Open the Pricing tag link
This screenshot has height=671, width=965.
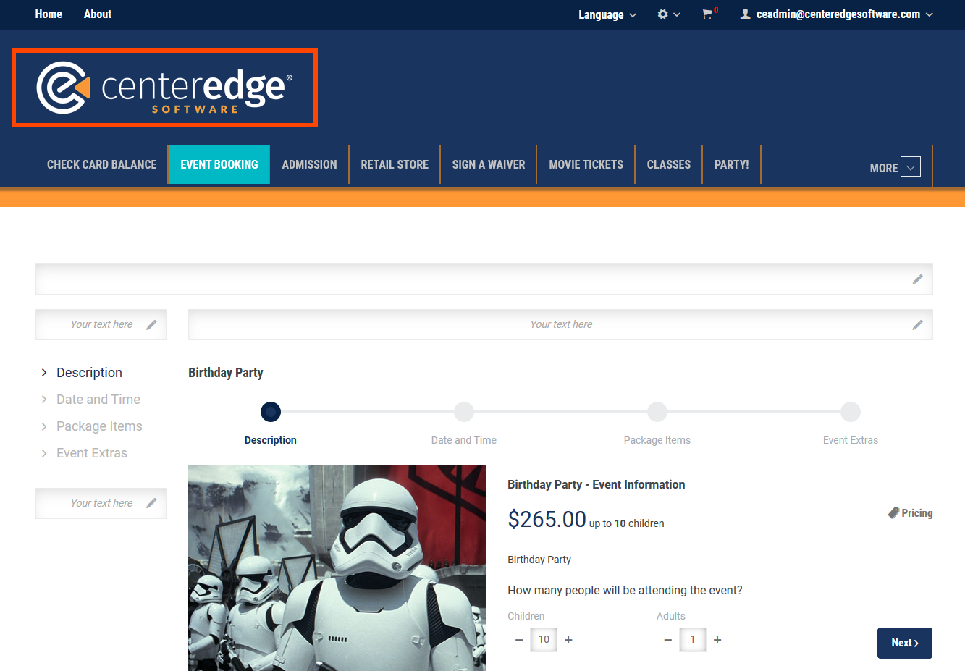[x=910, y=513]
